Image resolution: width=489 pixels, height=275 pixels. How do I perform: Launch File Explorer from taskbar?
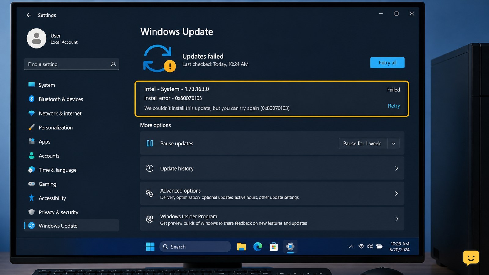click(x=241, y=247)
